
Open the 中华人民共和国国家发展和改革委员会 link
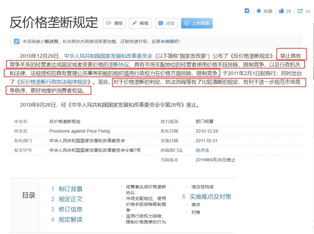tap(108, 56)
